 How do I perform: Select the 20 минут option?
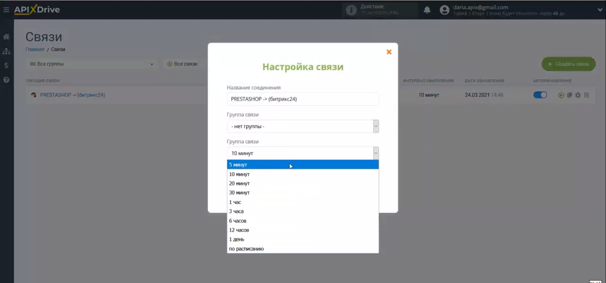303,183
